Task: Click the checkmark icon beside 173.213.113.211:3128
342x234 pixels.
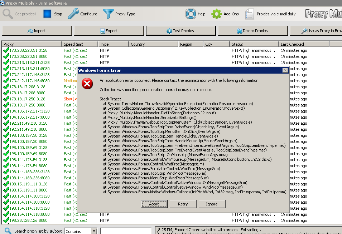Action: coord(6,63)
